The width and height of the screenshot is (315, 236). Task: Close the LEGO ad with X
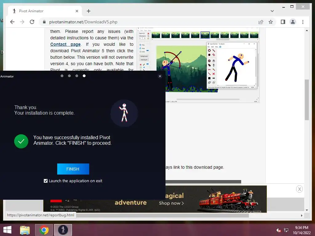pos(299,189)
